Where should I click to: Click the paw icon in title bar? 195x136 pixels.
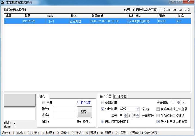3,2
